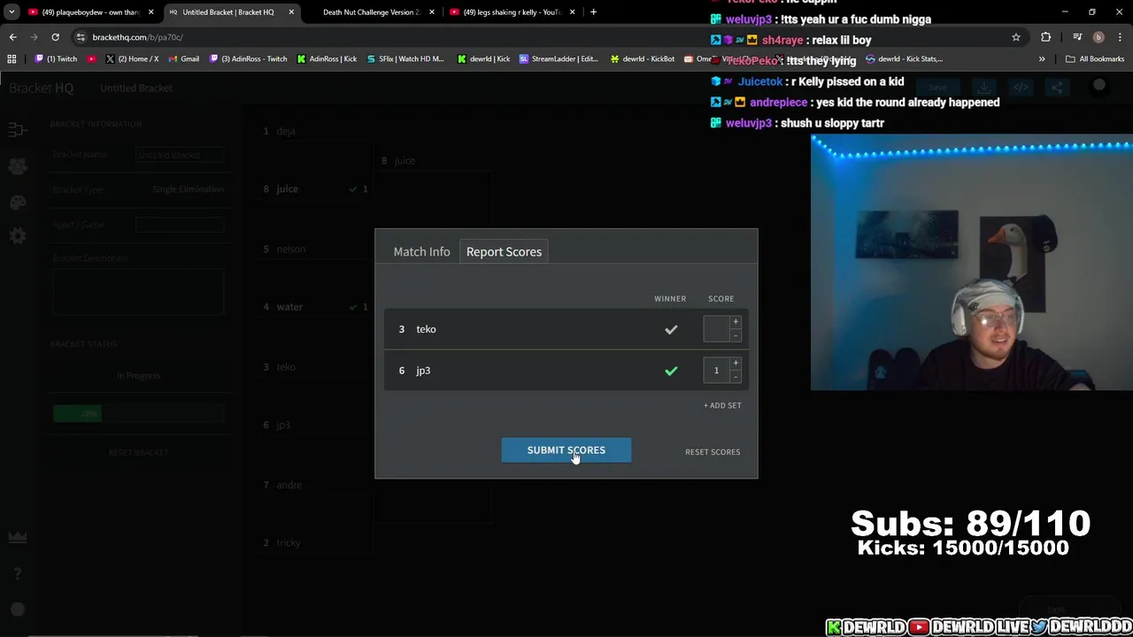Open the Twitch bookmark
The height and width of the screenshot is (637, 1133).
pos(56,59)
